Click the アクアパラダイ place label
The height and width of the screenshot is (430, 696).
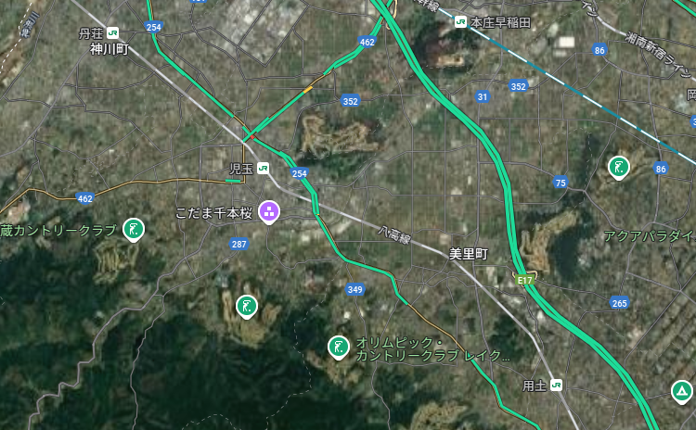click(x=650, y=236)
